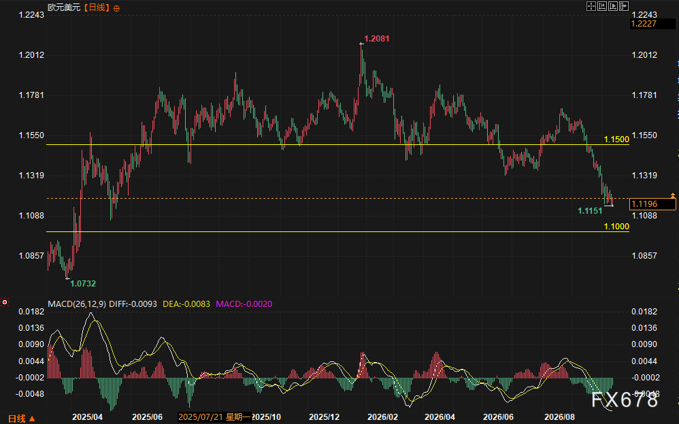
Task: Click the 2026/06 date axis label
Action: click(499, 417)
